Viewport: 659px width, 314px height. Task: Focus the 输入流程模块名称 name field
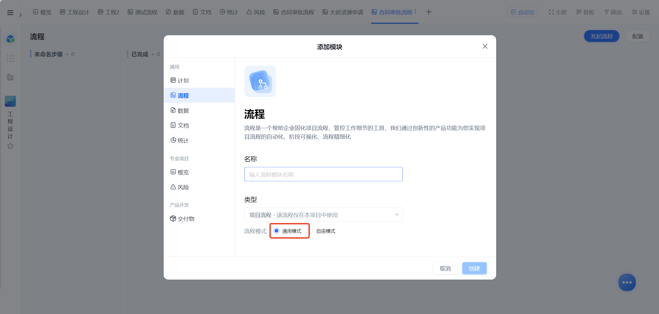(x=323, y=174)
